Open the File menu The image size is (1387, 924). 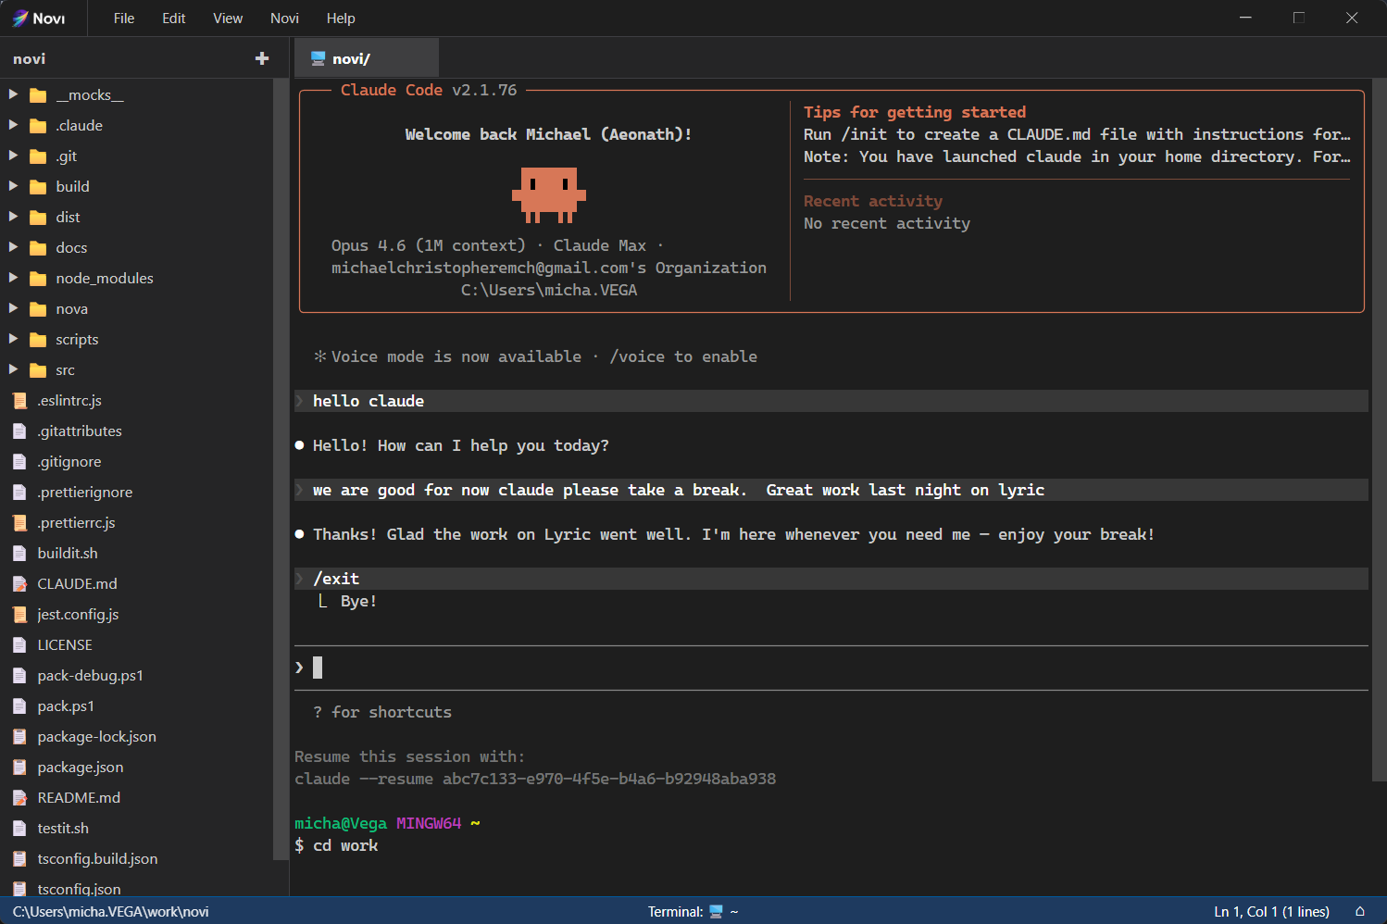tap(124, 19)
